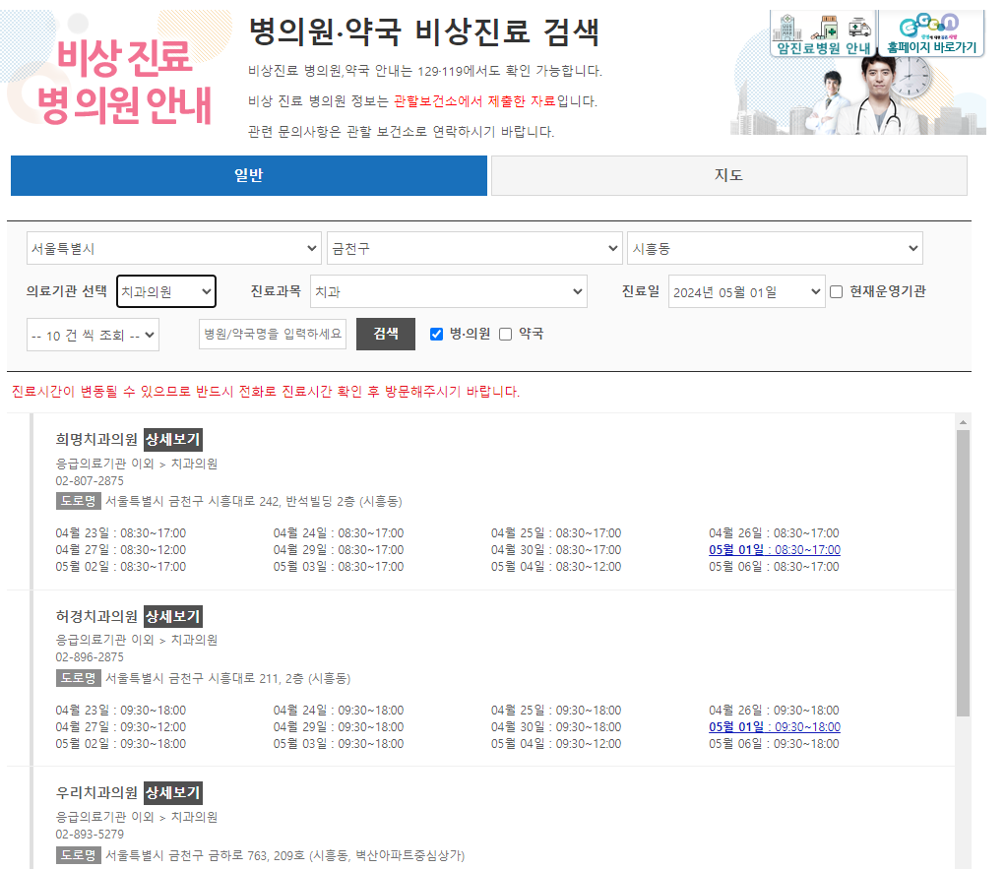Screen dimensions: 1006x869
Task: Open the 진료과목 치과 dropdown
Action: tap(449, 292)
